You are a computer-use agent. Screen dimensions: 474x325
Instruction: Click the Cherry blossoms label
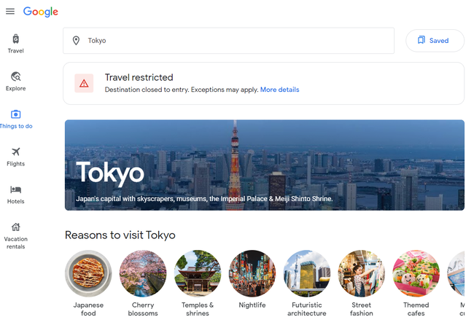(143, 309)
